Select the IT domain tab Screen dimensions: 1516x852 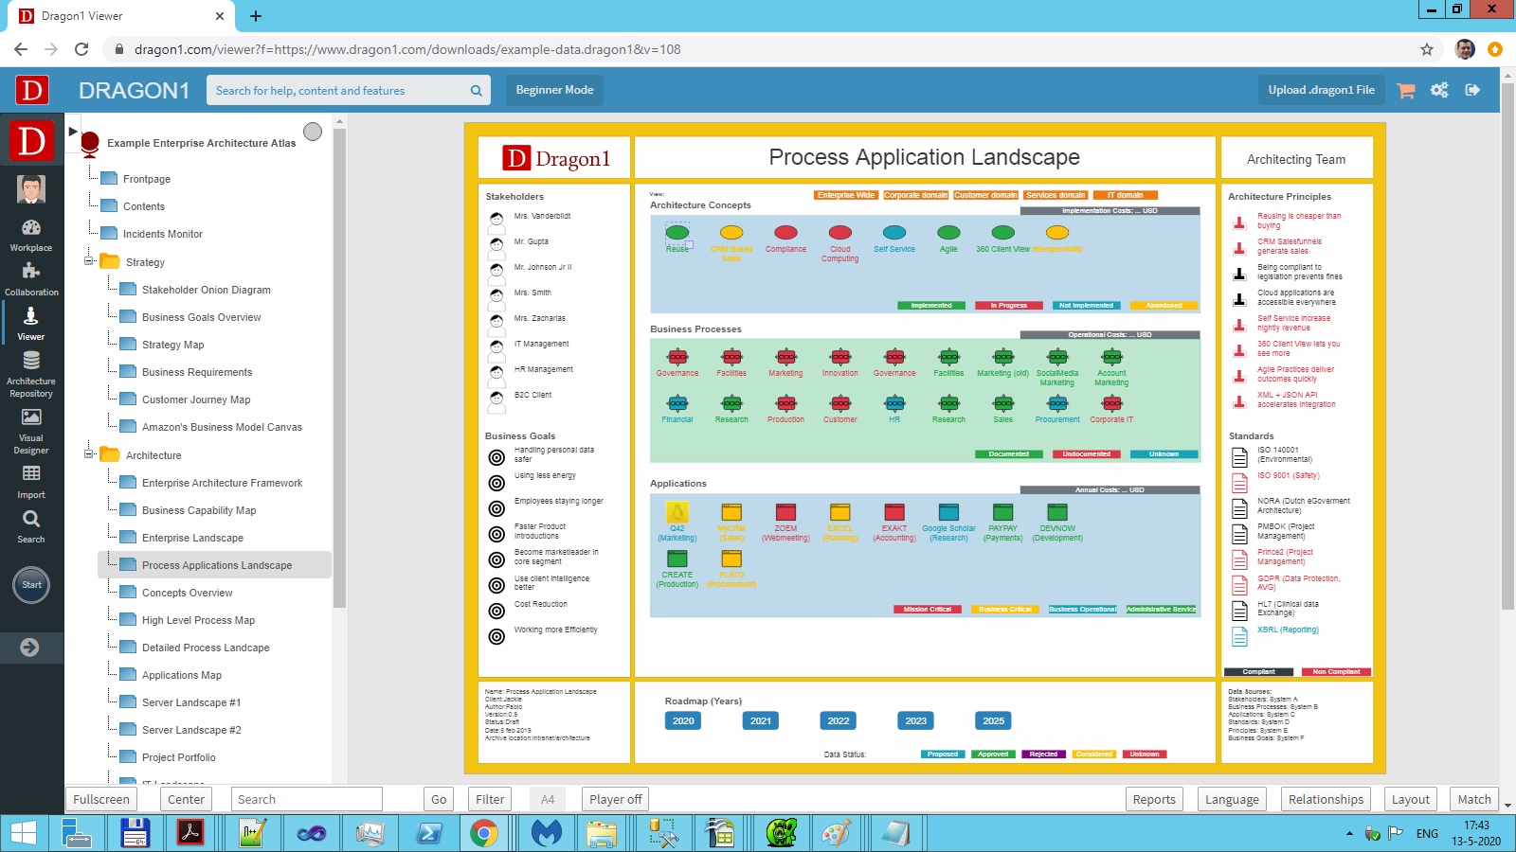point(1125,195)
